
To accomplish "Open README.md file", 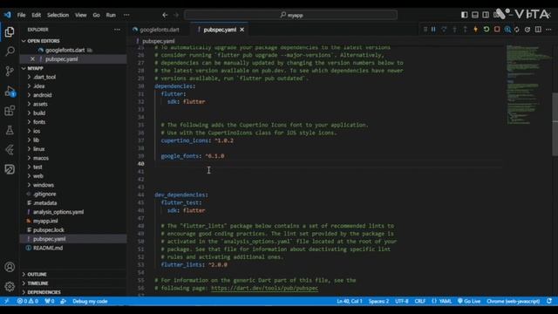I will tap(48, 248).
